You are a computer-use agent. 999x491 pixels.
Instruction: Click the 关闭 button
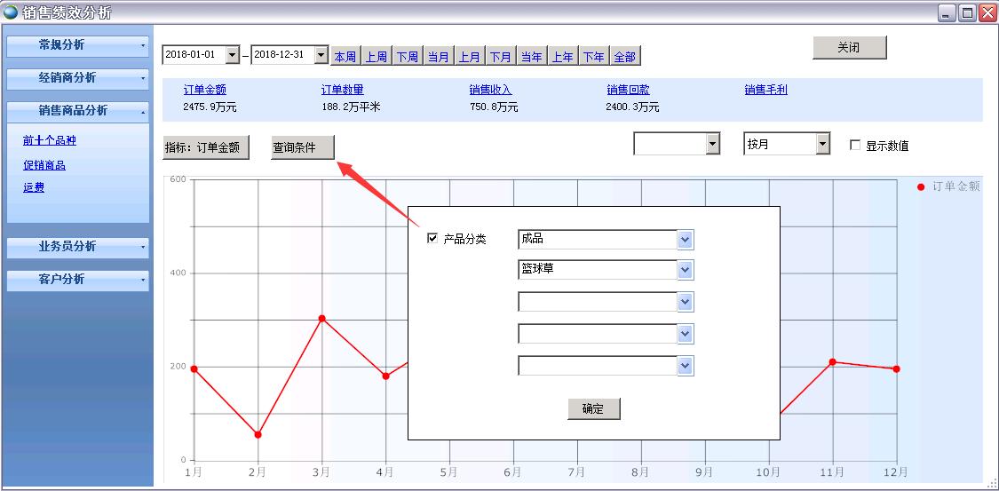849,48
